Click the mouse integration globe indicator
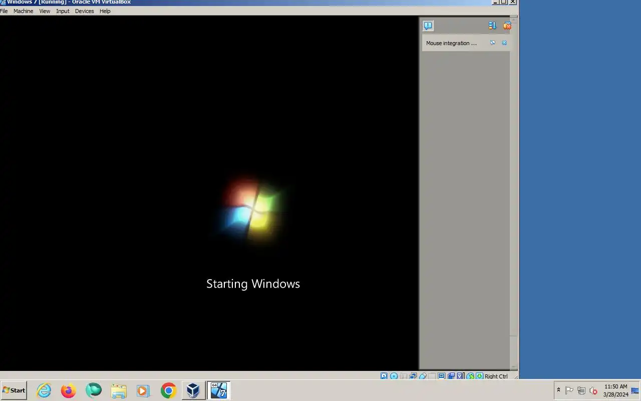The image size is (641, 401). point(470,376)
